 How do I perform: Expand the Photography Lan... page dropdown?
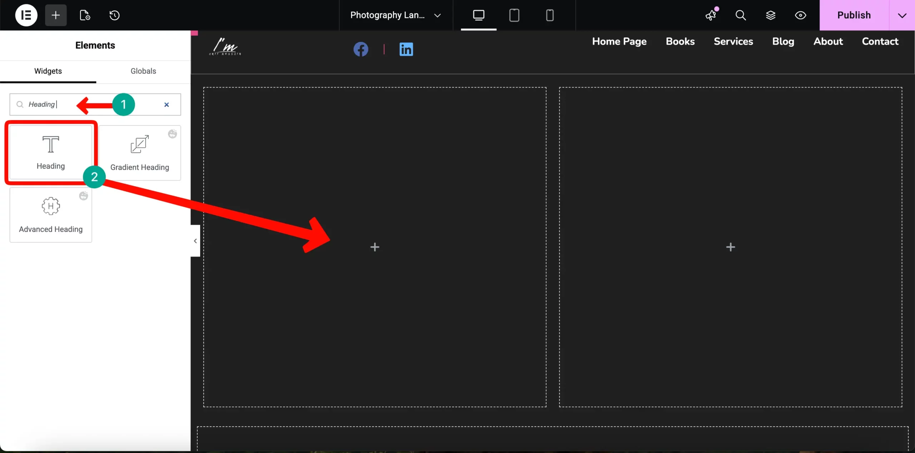pyautogui.click(x=437, y=15)
